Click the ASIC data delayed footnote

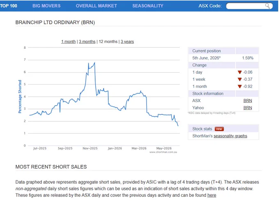coord(212,113)
